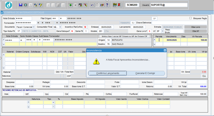The height and width of the screenshot is (116, 214).
Task: Click the Menu icon in toolbar
Action: coord(115,5)
